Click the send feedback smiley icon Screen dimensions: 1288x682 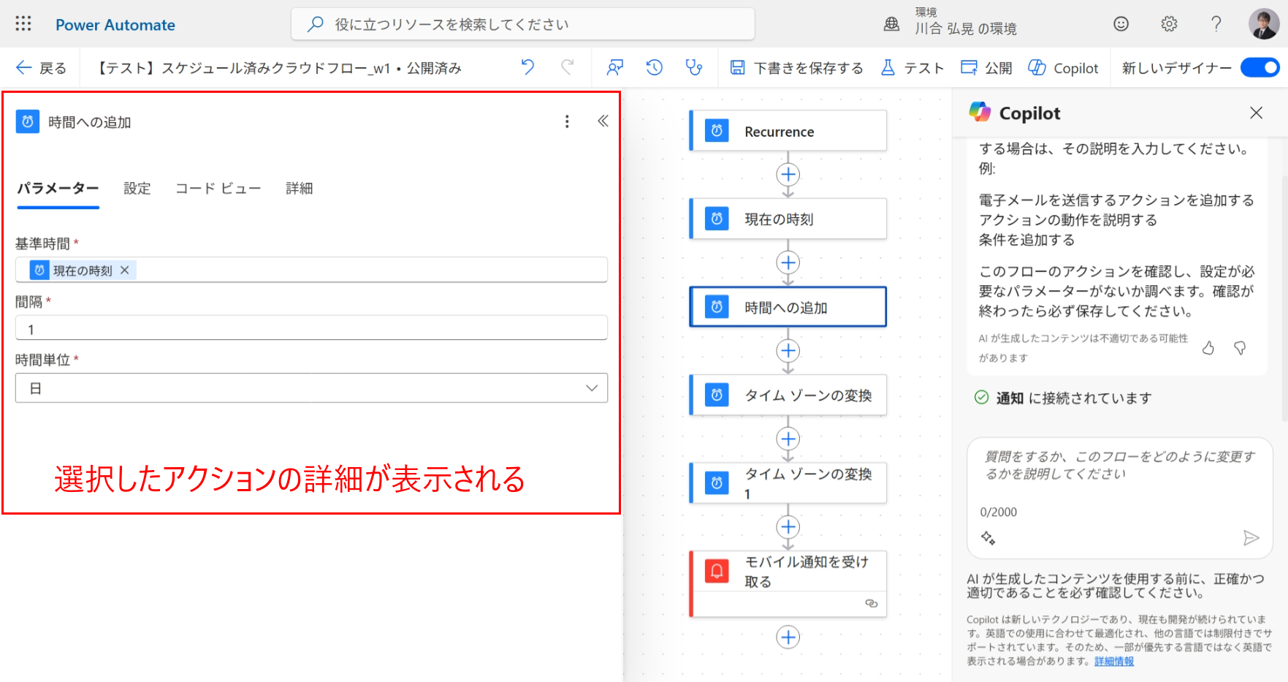coord(1121,24)
